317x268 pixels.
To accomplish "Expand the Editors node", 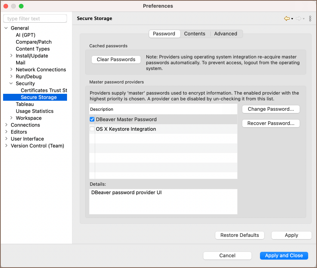I will tap(6, 132).
